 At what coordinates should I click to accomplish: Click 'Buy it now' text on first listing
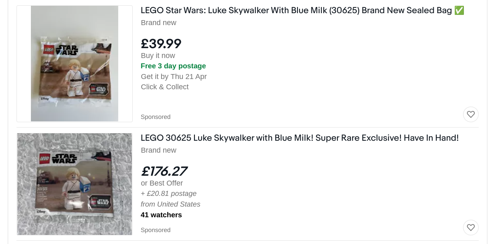click(x=158, y=56)
